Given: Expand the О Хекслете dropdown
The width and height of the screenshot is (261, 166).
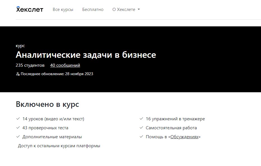Looking at the screenshot, I should coord(126,10).
